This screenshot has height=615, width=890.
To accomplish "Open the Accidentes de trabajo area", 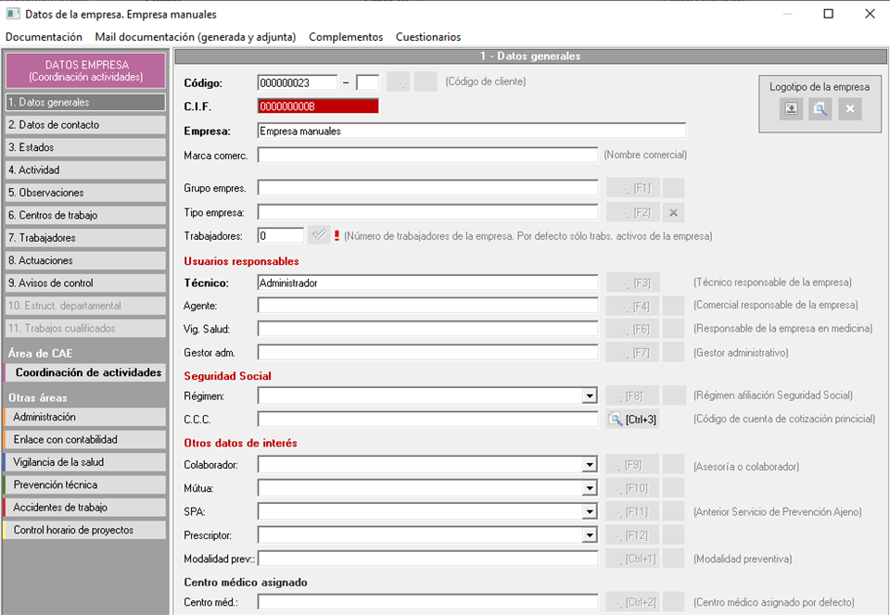I will pos(84,508).
